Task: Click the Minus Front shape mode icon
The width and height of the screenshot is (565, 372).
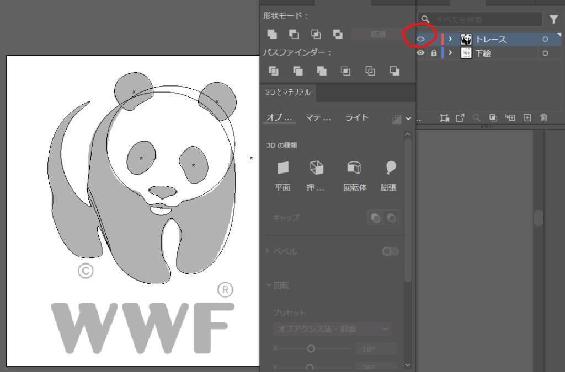Action: (x=294, y=34)
